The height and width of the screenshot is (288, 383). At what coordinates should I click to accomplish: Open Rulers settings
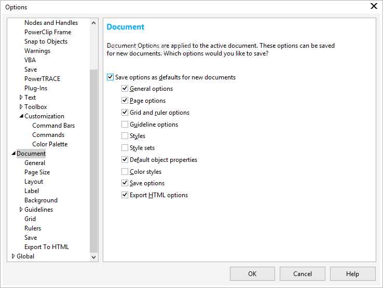click(33, 228)
